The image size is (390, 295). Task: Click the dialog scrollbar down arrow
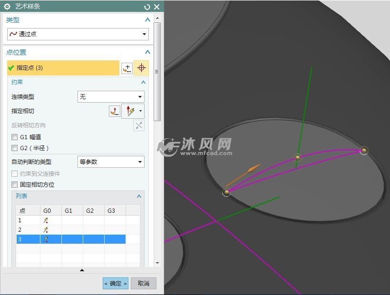(157, 263)
